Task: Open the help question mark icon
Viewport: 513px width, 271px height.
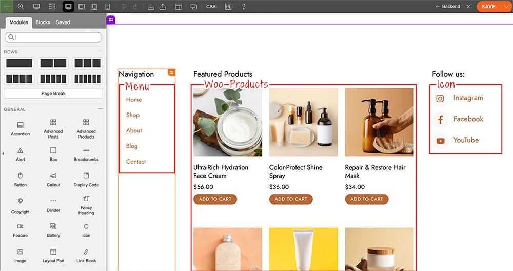Action: click(244, 7)
